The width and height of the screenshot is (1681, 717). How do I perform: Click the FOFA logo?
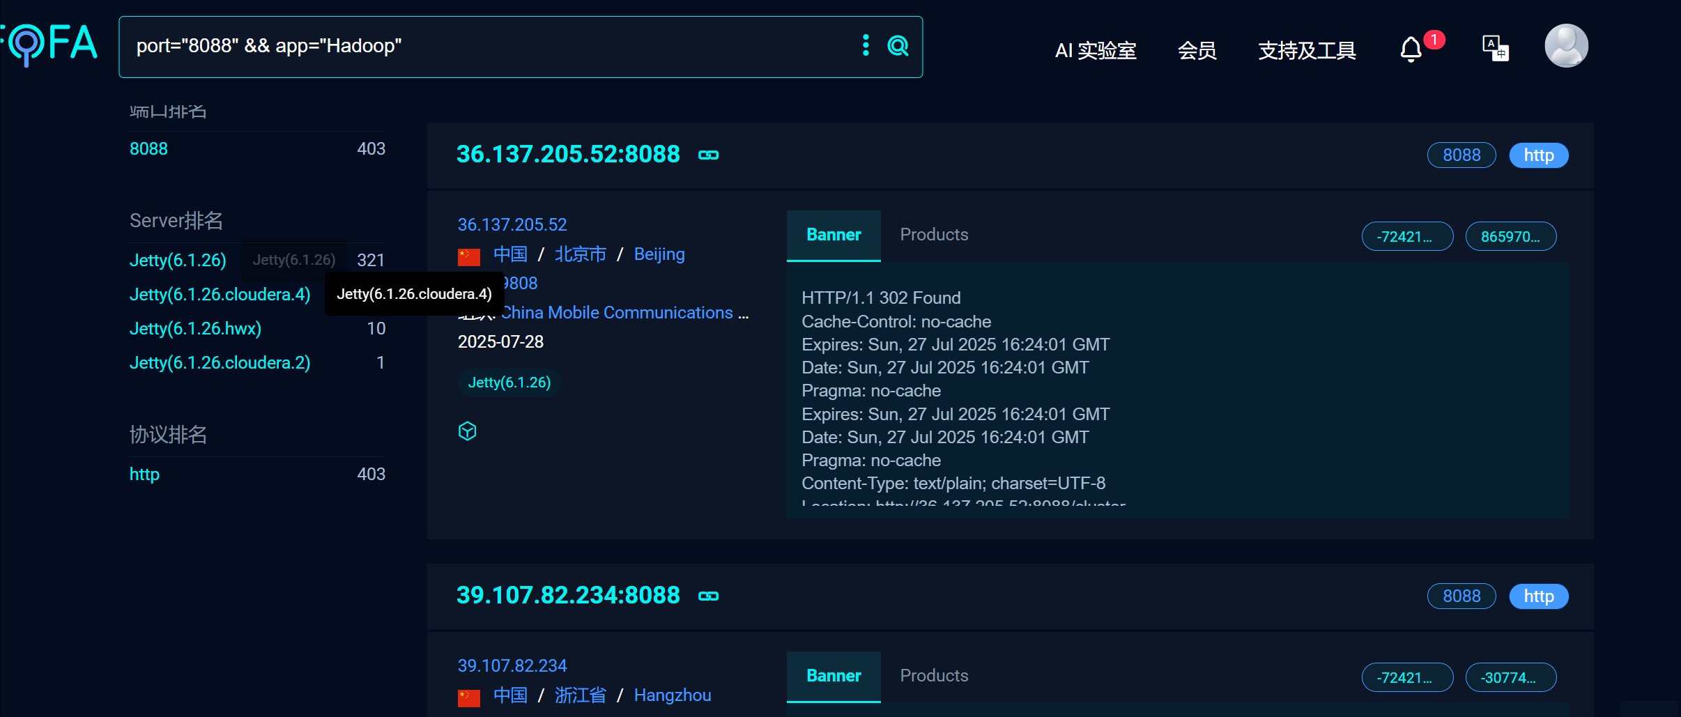coord(49,44)
